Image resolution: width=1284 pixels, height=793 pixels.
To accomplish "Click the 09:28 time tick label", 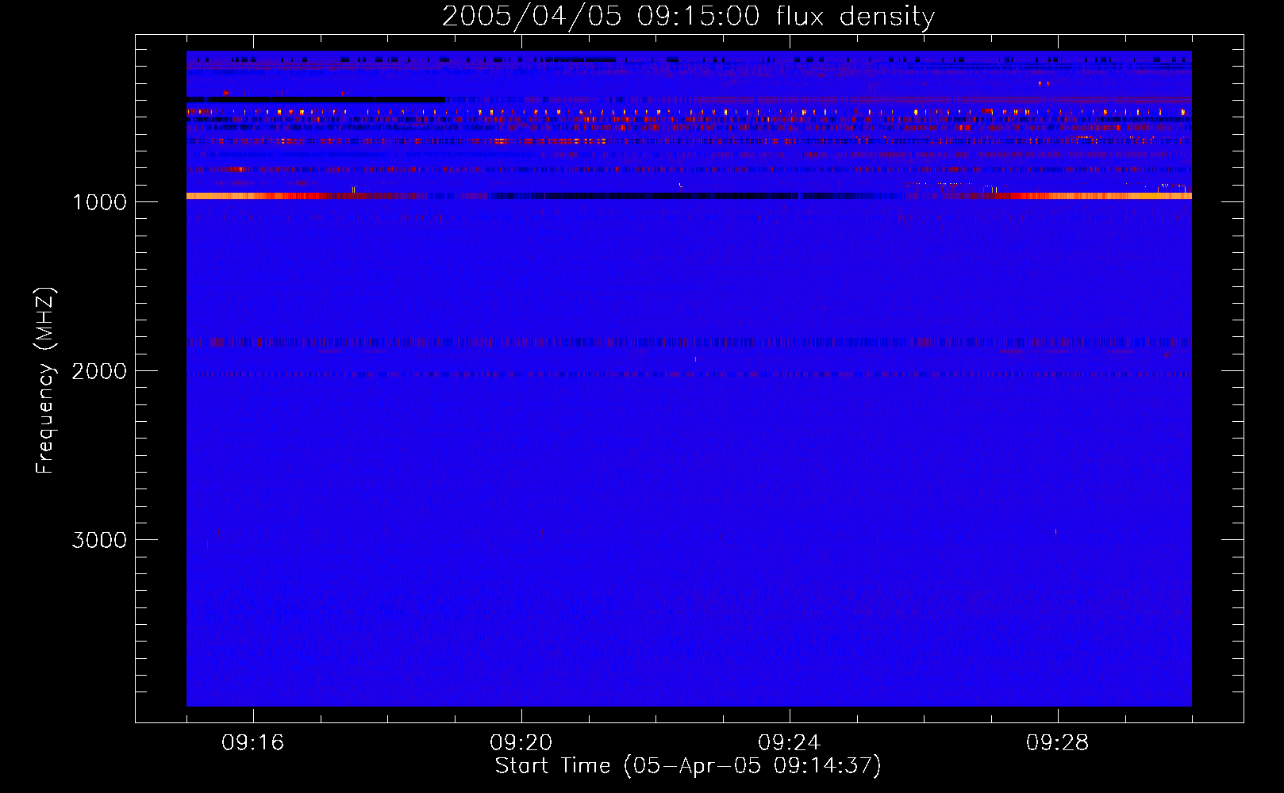I will click(1058, 742).
